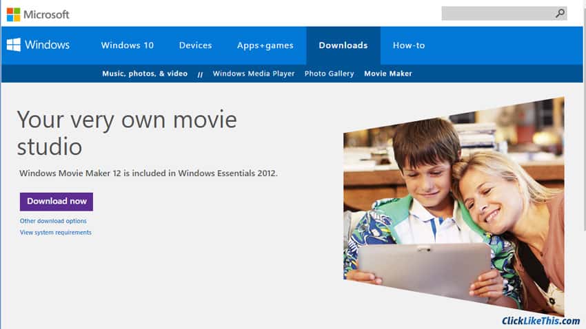Open the Windows Media Player link
Image resolution: width=586 pixels, height=329 pixels.
click(254, 74)
